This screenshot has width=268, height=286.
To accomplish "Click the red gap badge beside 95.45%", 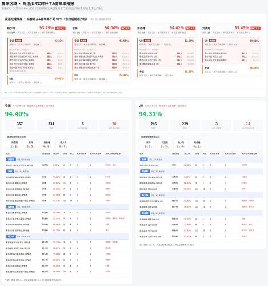I will tap(255, 29).
